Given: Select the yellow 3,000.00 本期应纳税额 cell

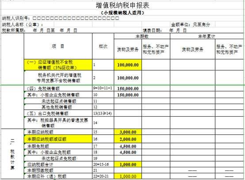Looking at the screenshot, I should [128, 132].
